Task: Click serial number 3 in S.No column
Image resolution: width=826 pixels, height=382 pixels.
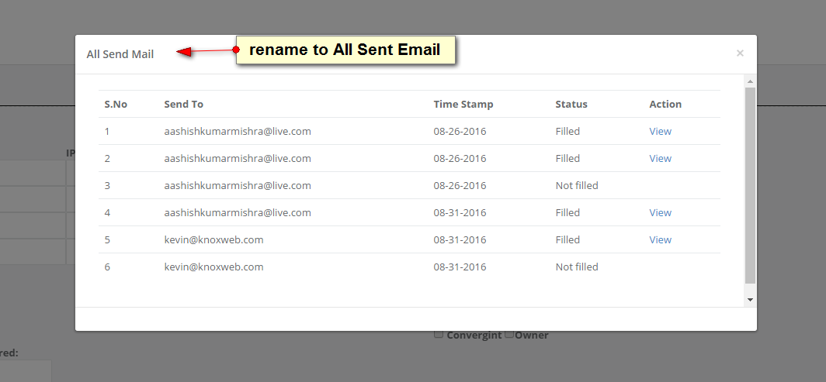Action: [x=107, y=185]
